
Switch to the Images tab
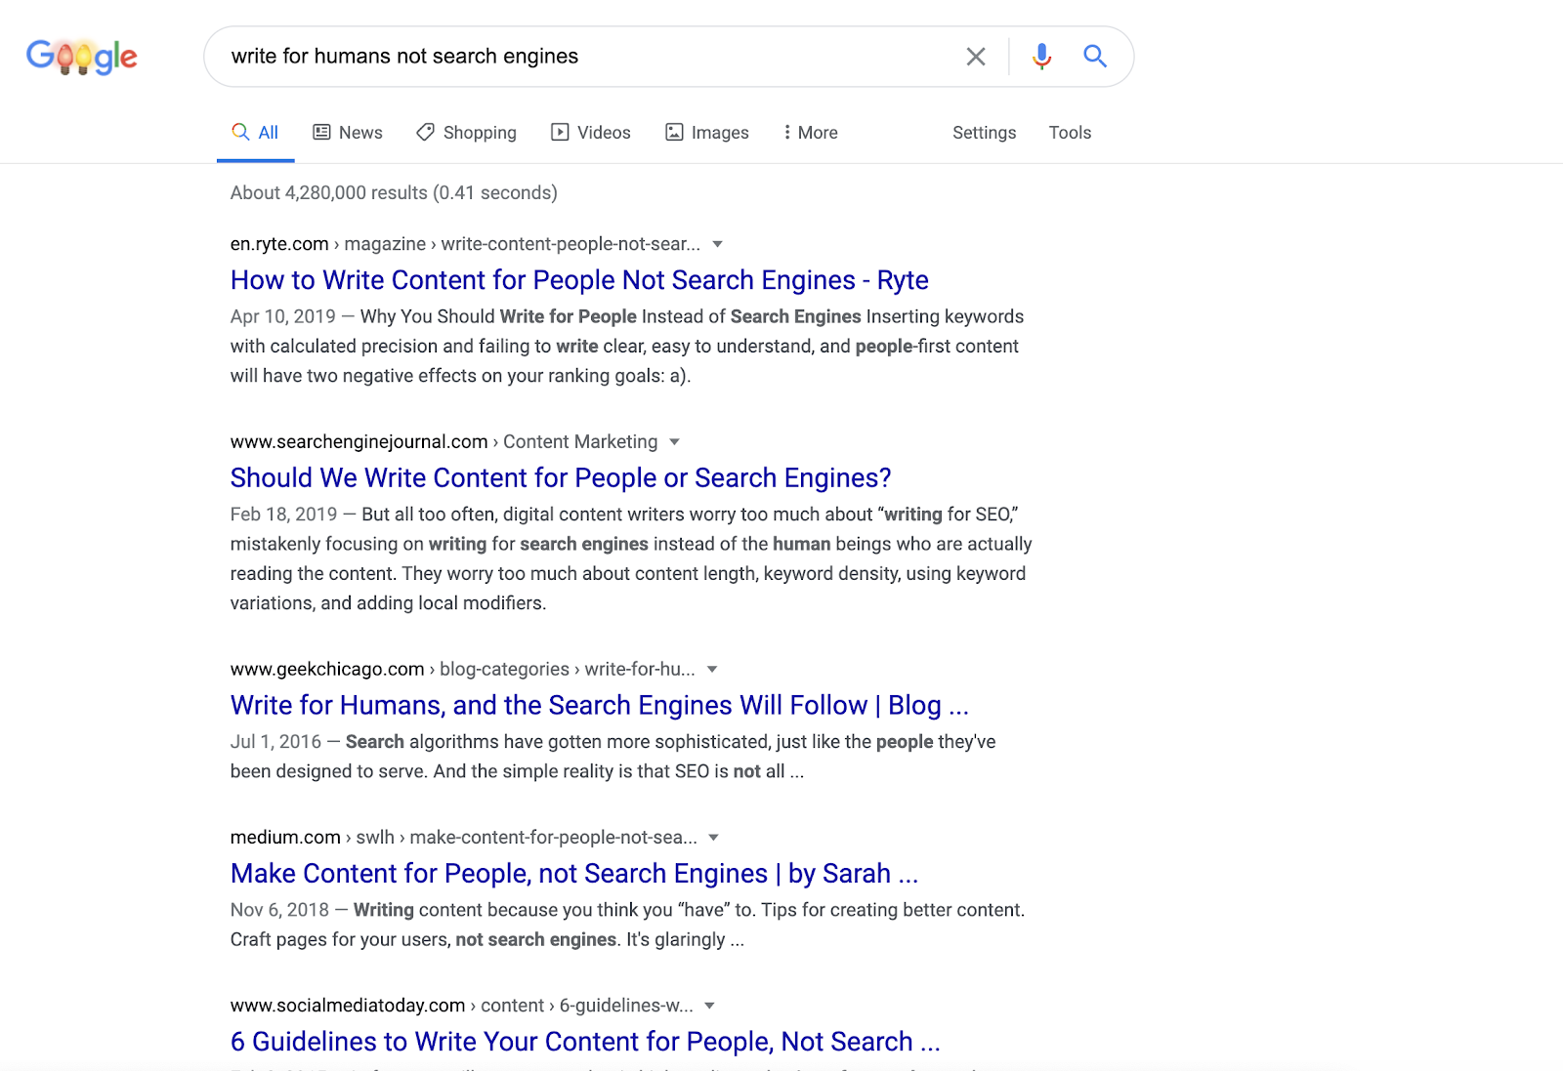(x=707, y=133)
